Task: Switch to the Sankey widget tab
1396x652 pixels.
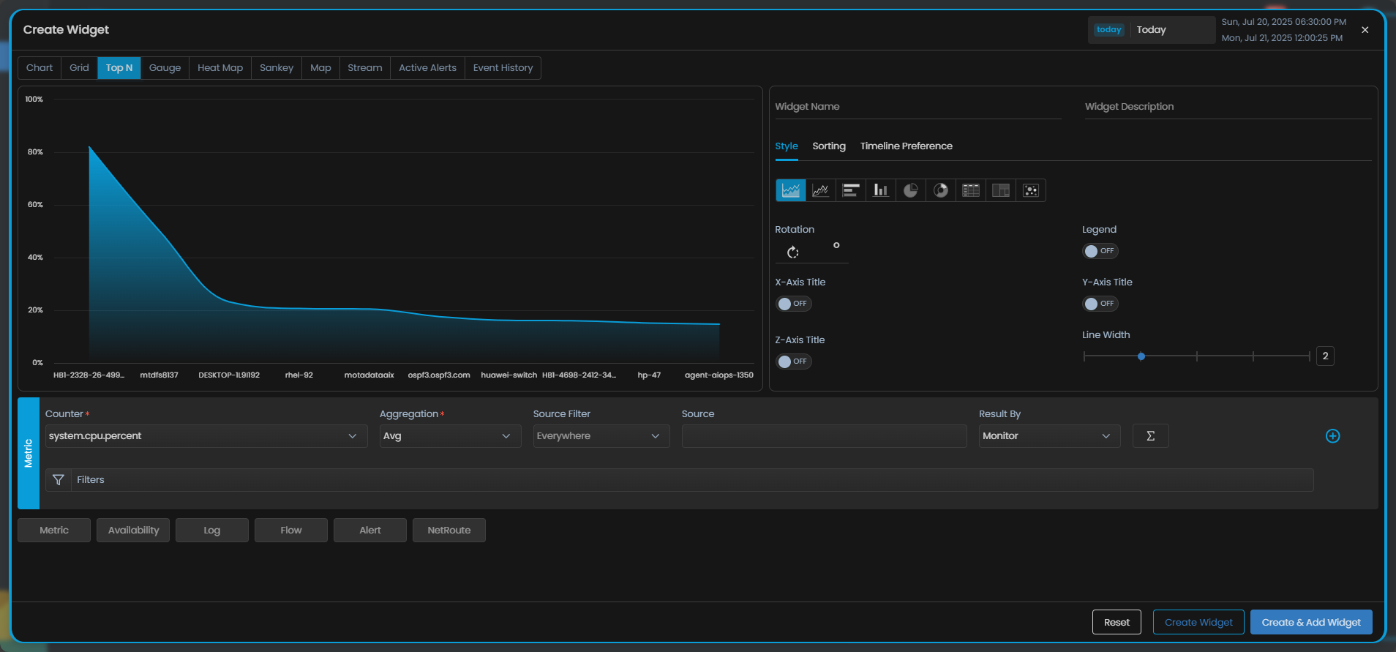Action: (x=277, y=68)
